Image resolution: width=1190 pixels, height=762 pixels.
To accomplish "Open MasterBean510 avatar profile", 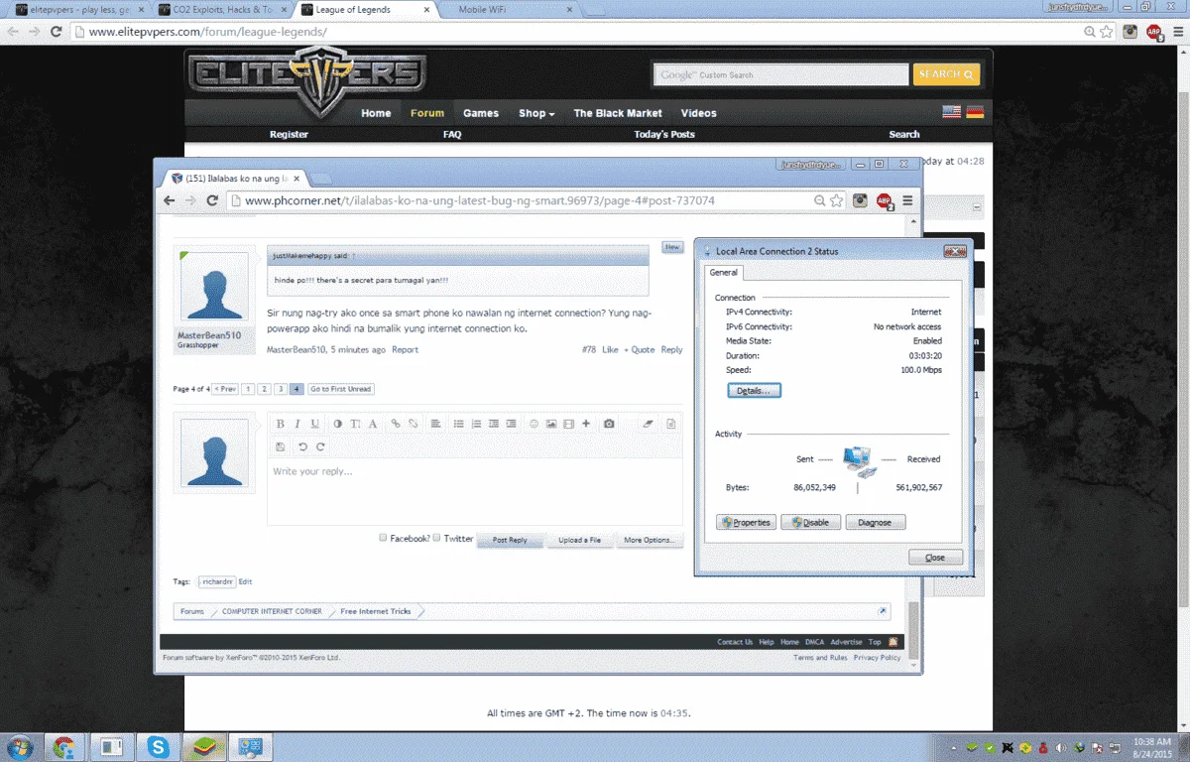I will click(x=214, y=289).
